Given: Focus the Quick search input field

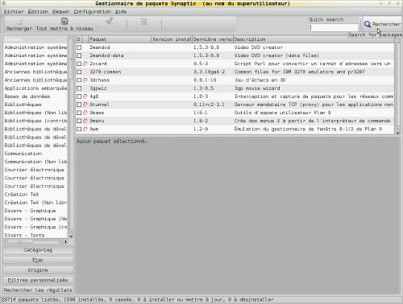Looking at the screenshot, I should (334, 27).
